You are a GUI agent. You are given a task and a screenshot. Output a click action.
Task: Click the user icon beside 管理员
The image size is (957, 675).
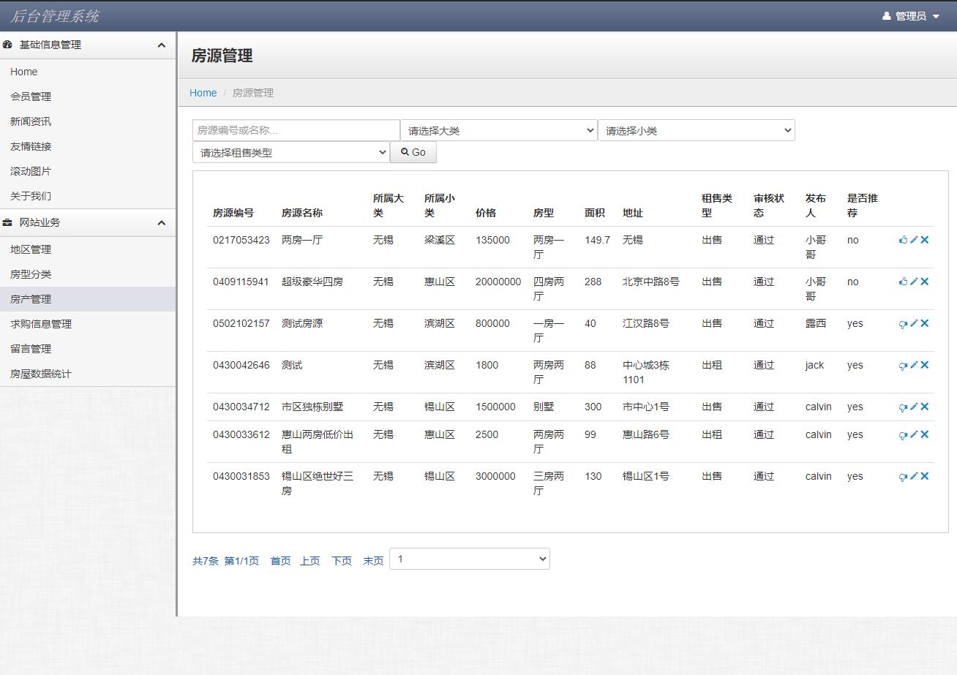point(887,14)
